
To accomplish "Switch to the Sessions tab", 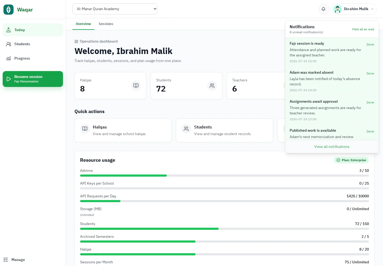I will tap(106, 24).
